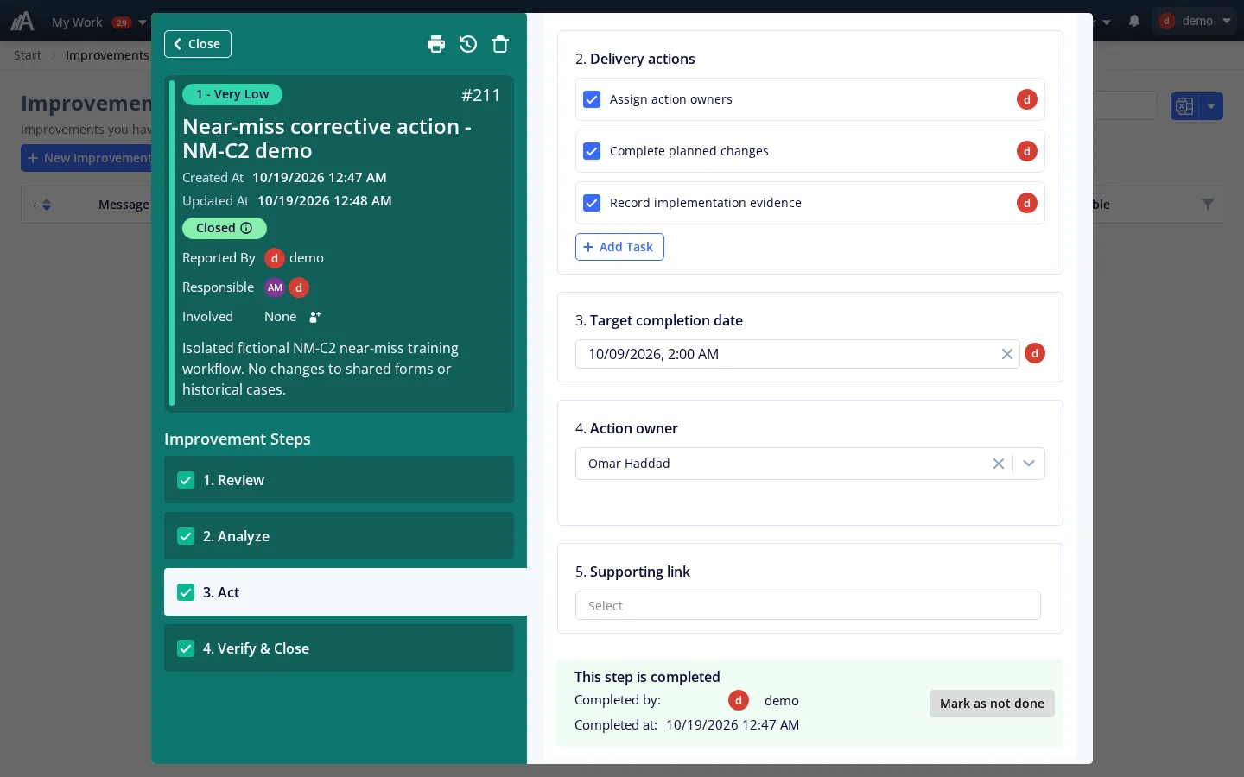Click the Closed status info icon
Viewport: 1244px width, 777px height.
point(246,228)
